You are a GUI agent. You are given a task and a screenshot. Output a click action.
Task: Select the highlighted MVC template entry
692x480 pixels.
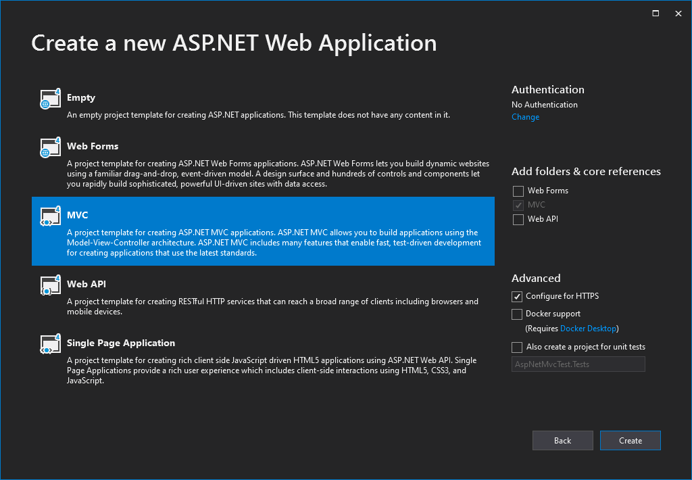pyautogui.click(x=264, y=231)
